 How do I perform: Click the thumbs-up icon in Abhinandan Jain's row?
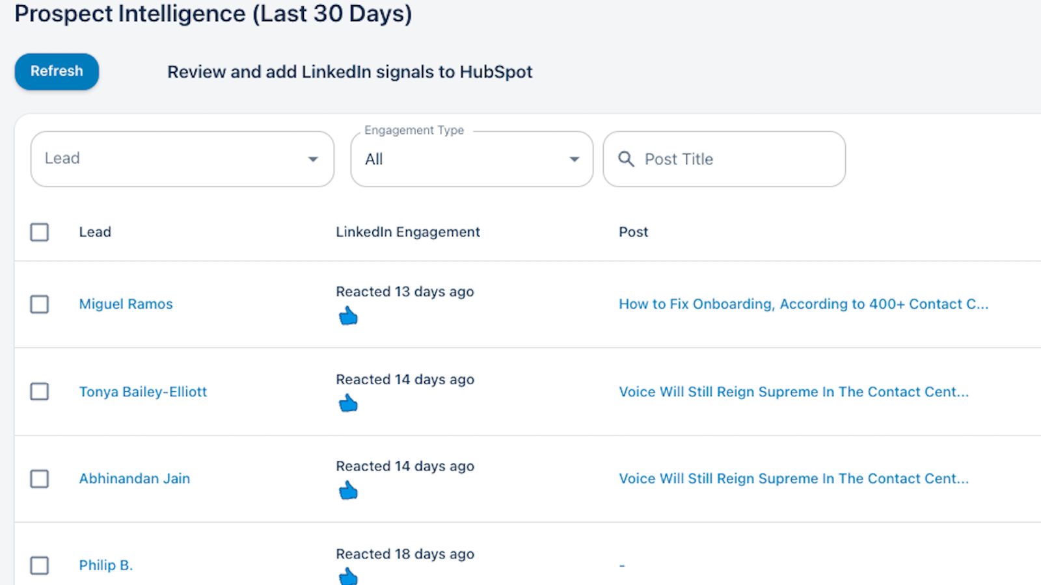(x=348, y=490)
